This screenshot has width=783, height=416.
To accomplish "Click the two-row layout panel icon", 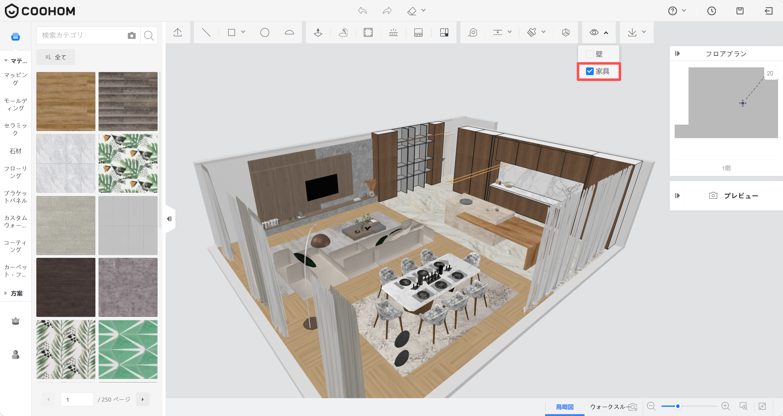I will pyautogui.click(x=418, y=32).
